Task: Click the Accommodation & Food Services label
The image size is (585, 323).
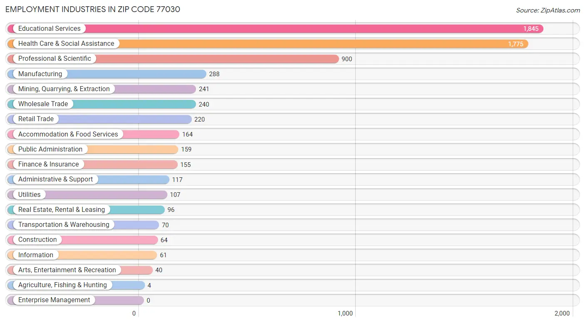Action: coord(68,134)
